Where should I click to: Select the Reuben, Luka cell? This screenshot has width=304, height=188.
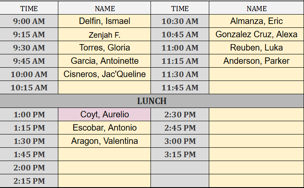click(x=256, y=48)
